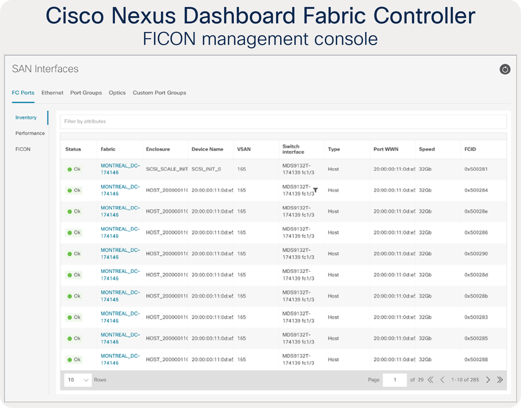Sort by the Speed column header

click(x=427, y=149)
